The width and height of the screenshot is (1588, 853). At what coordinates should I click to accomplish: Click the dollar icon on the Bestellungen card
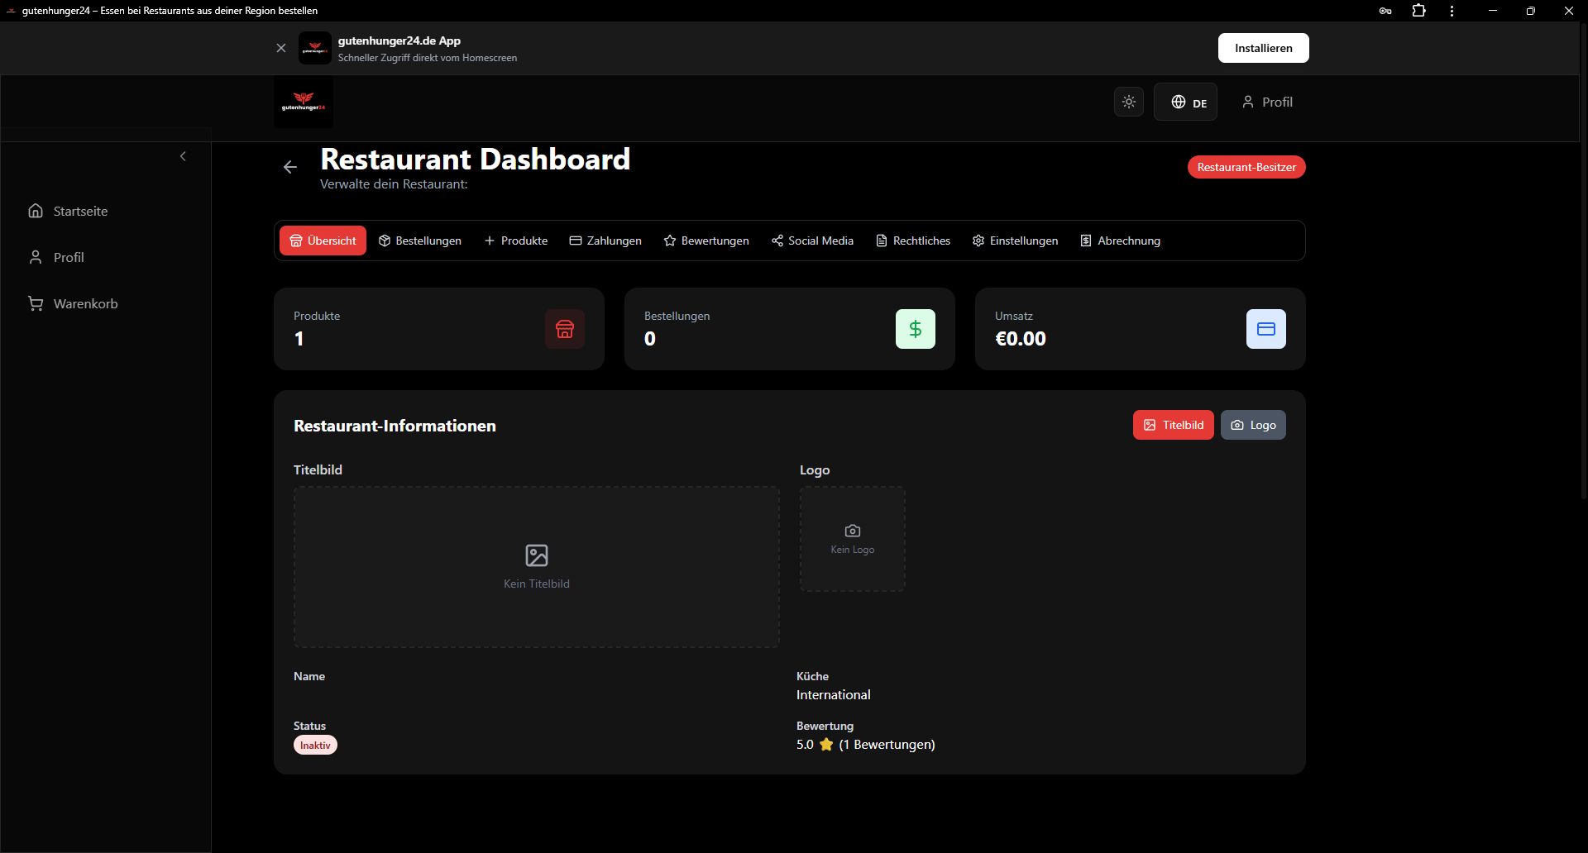tap(916, 329)
